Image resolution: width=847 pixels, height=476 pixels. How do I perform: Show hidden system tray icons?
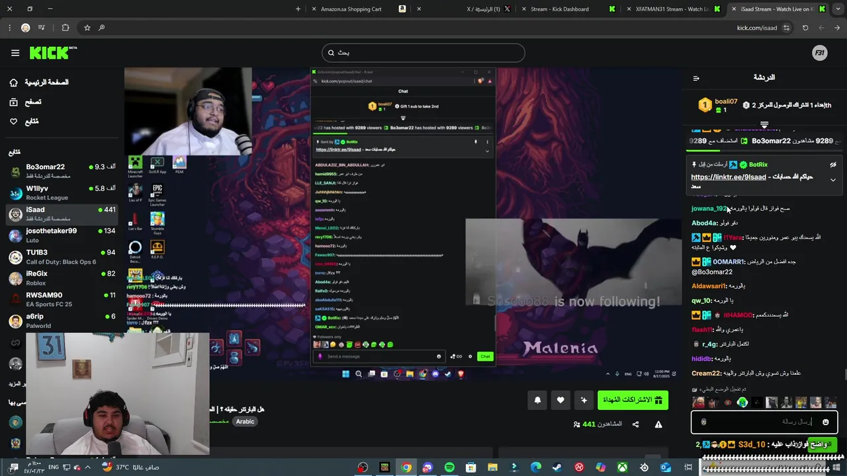87,467
